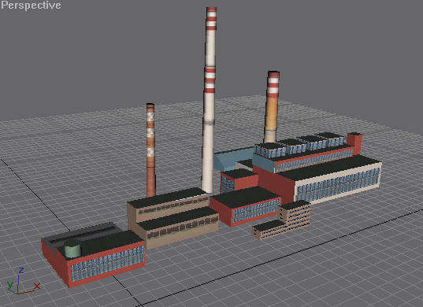Select the small red building behind center
The height and width of the screenshot is (307, 423).
[239, 179]
